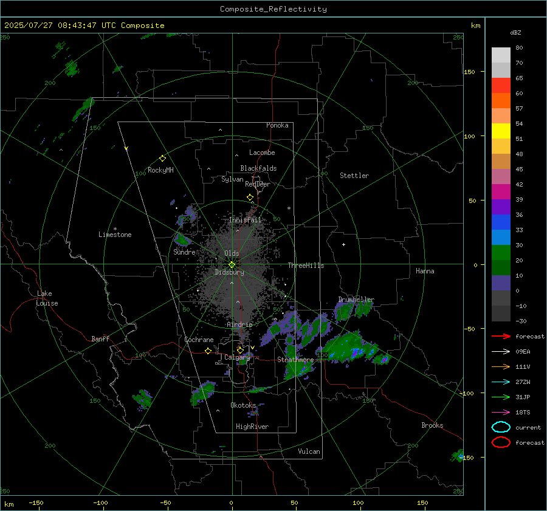Click the Drumheller city label
The image size is (547, 511).
pos(356,300)
